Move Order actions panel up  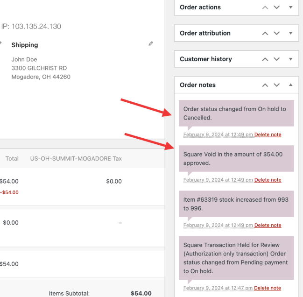tap(265, 7)
